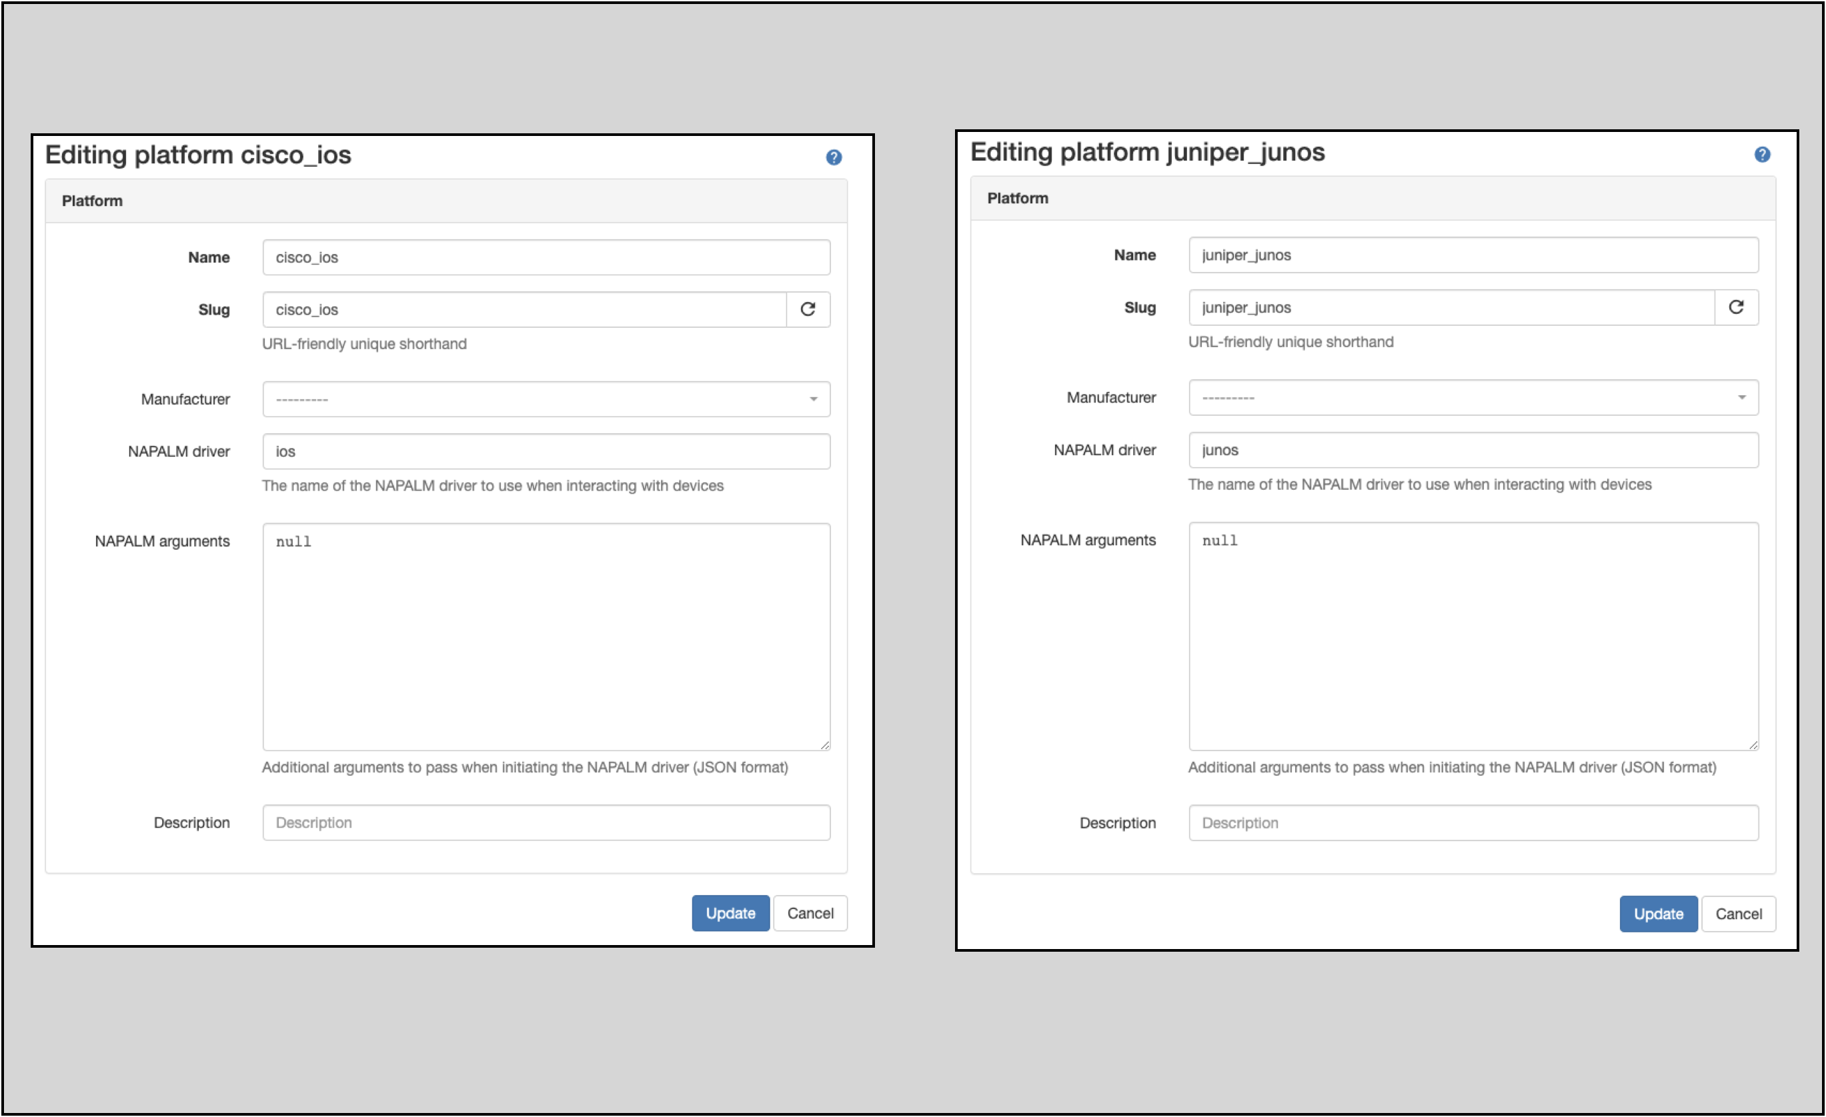Click NAPALM arguments label in cisco_ios form
Screen dimensions: 1826x1117
(x=162, y=541)
